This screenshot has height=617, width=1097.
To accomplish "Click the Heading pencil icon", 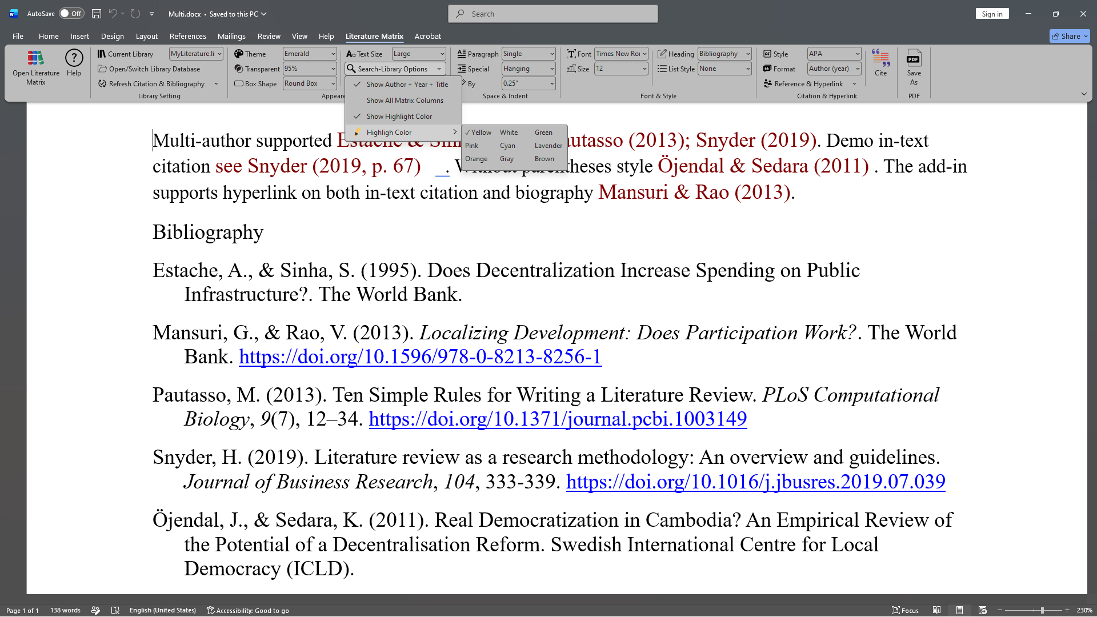I will 662,54.
